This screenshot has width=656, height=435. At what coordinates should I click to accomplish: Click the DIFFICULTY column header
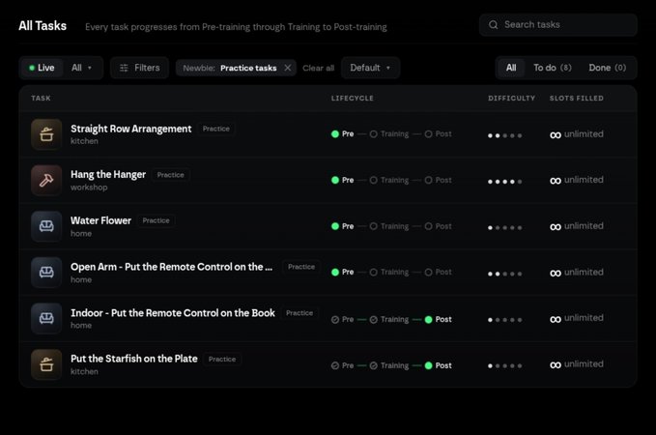click(511, 98)
